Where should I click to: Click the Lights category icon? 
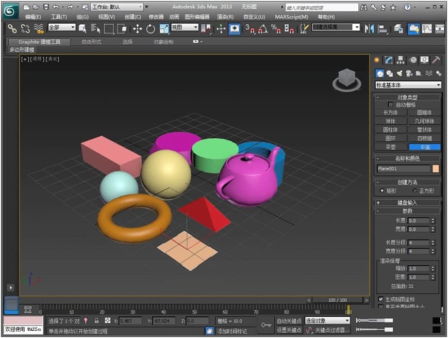point(400,73)
